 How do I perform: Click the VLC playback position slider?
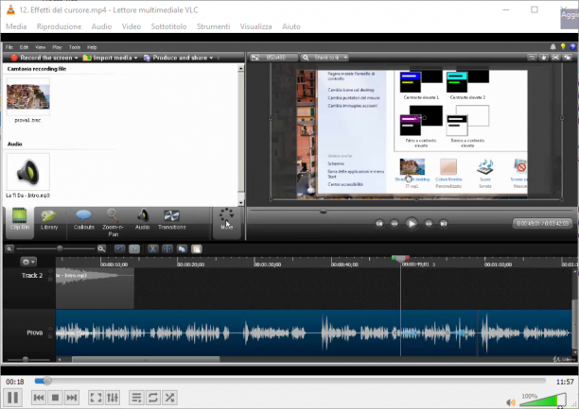click(x=289, y=381)
